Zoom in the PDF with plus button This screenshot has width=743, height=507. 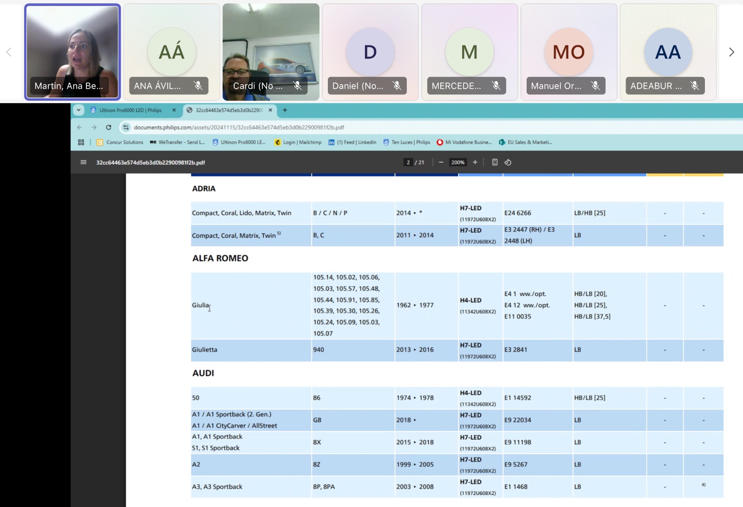coord(475,162)
